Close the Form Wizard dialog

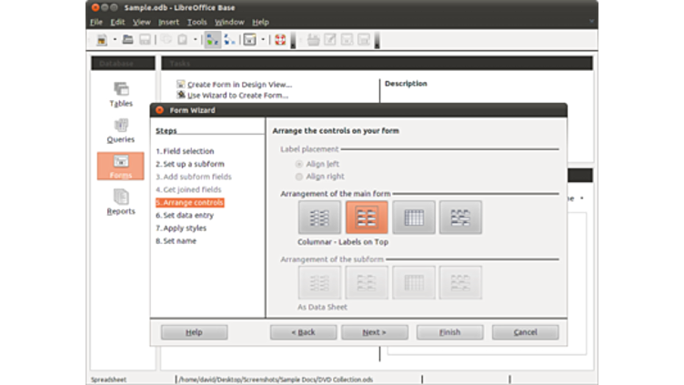(x=159, y=110)
